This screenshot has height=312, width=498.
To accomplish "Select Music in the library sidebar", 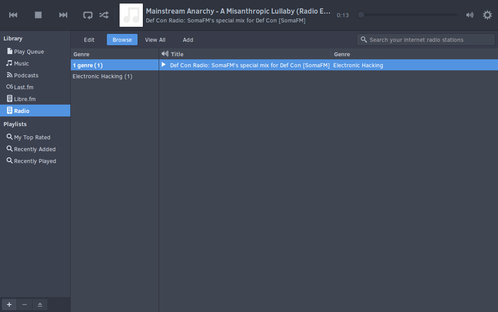I will (35, 63).
